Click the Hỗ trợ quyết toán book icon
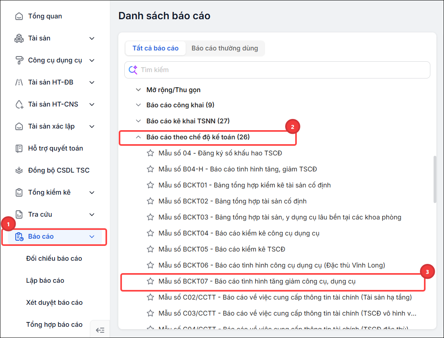 pos(19,149)
